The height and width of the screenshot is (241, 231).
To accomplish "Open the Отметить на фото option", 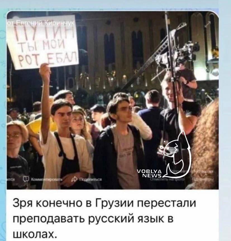I will point(167,179).
